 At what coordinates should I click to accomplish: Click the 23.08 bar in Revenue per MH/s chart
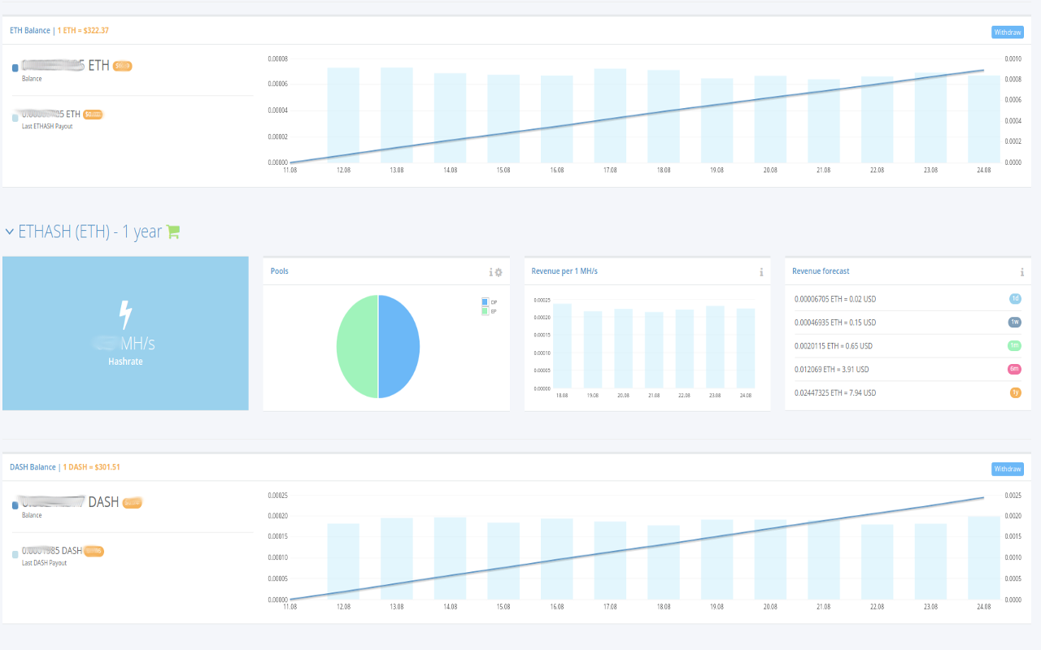point(715,347)
